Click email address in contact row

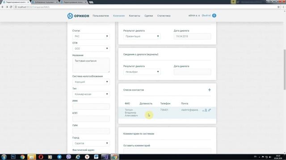pos(189,110)
